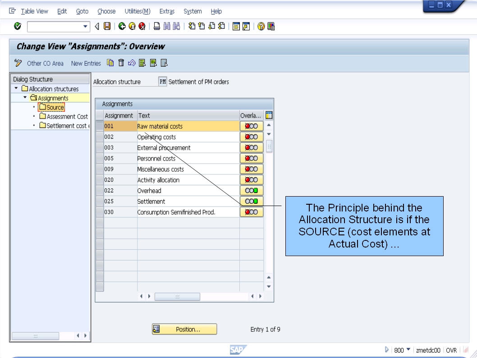The height and width of the screenshot is (358, 477).
Task: Open the client 800 status dropdown arrow
Action: pos(408,349)
